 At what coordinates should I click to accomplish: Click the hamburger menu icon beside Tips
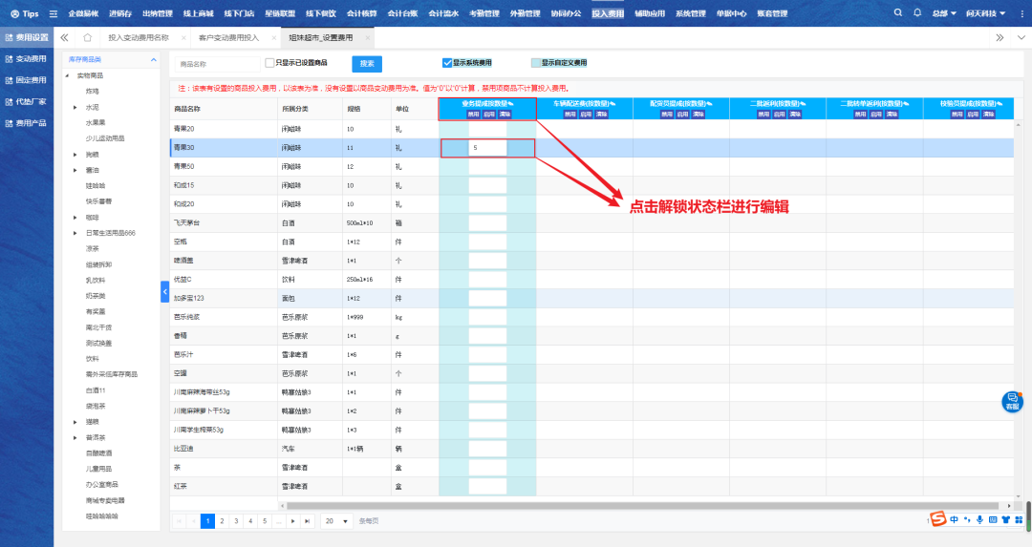(x=53, y=13)
